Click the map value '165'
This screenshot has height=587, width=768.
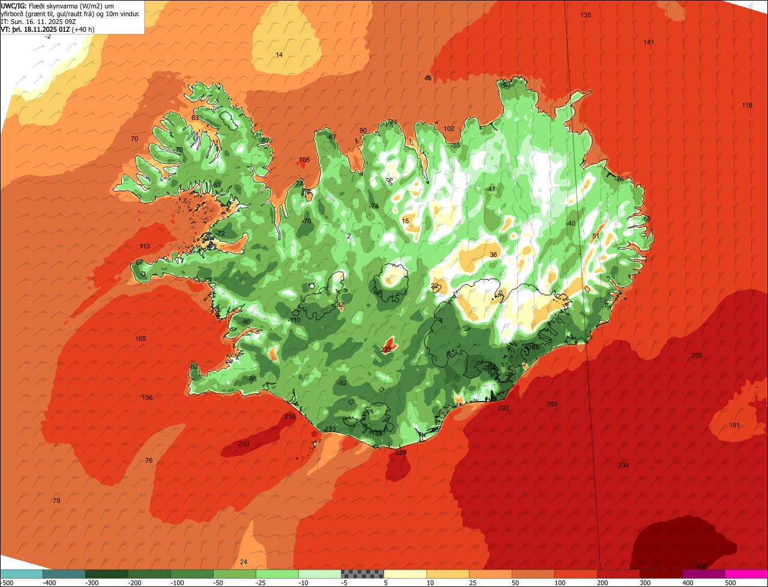tap(140, 339)
